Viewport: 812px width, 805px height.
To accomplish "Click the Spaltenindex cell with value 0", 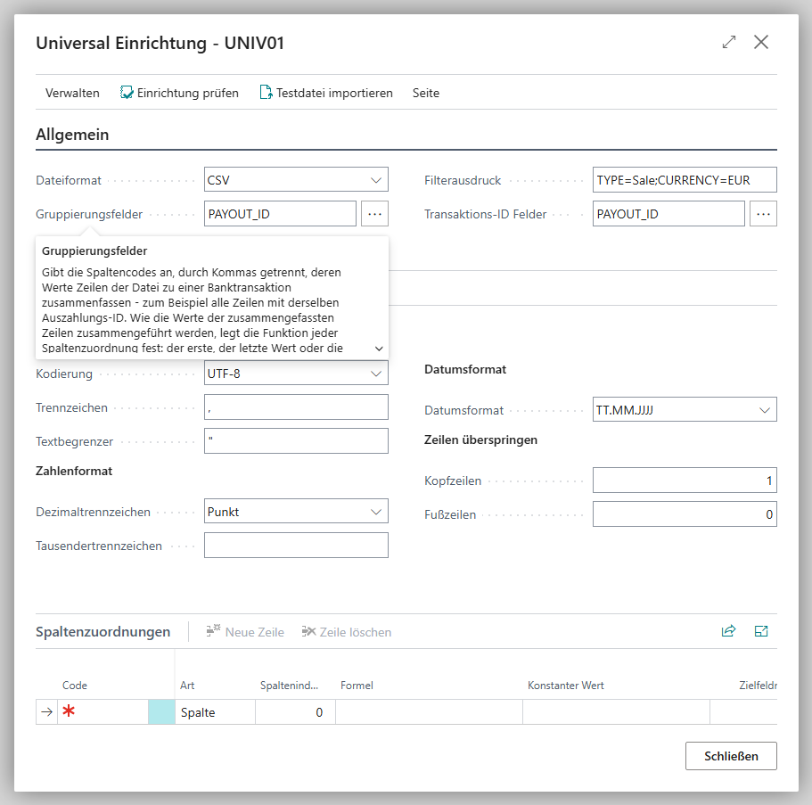I will [x=295, y=711].
